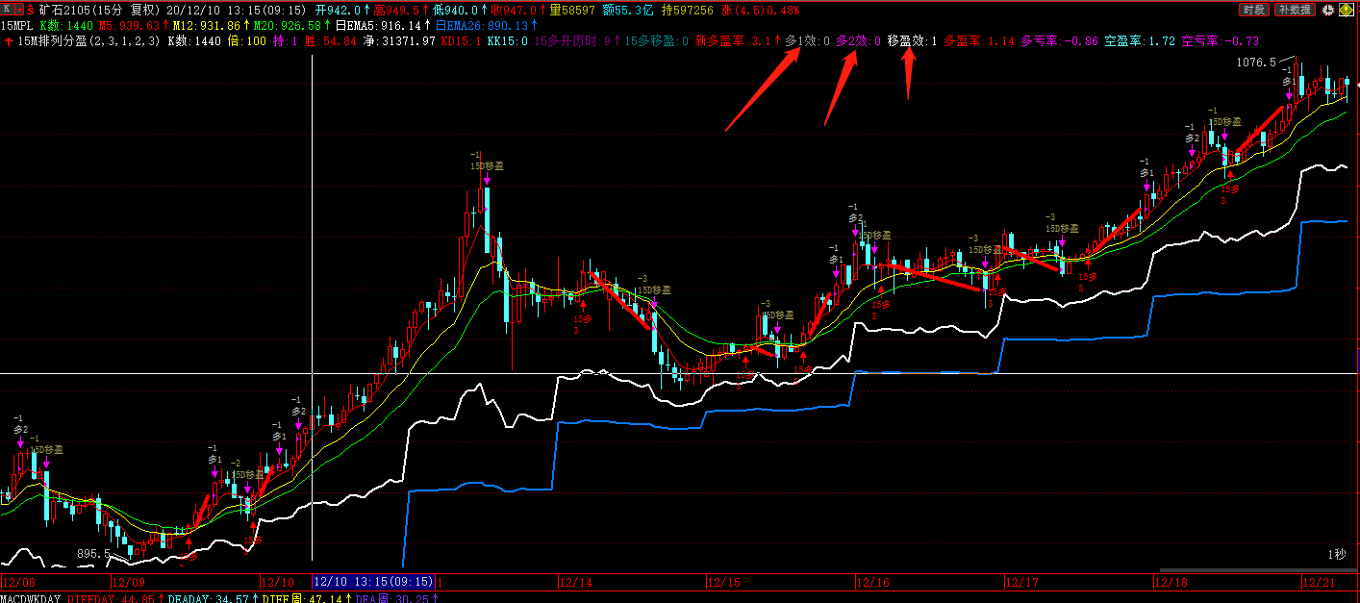Click the DIFFDAY 44.85 value
Image resolution: width=1360 pixels, height=603 pixels.
point(110,598)
